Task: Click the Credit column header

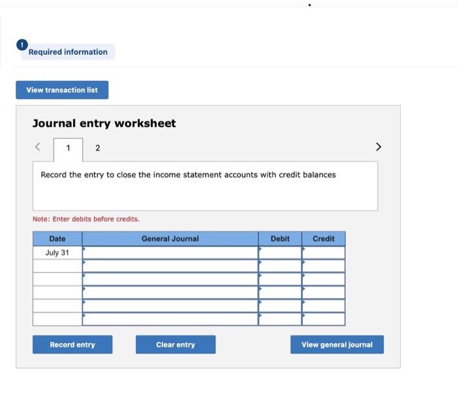Action: [x=324, y=239]
